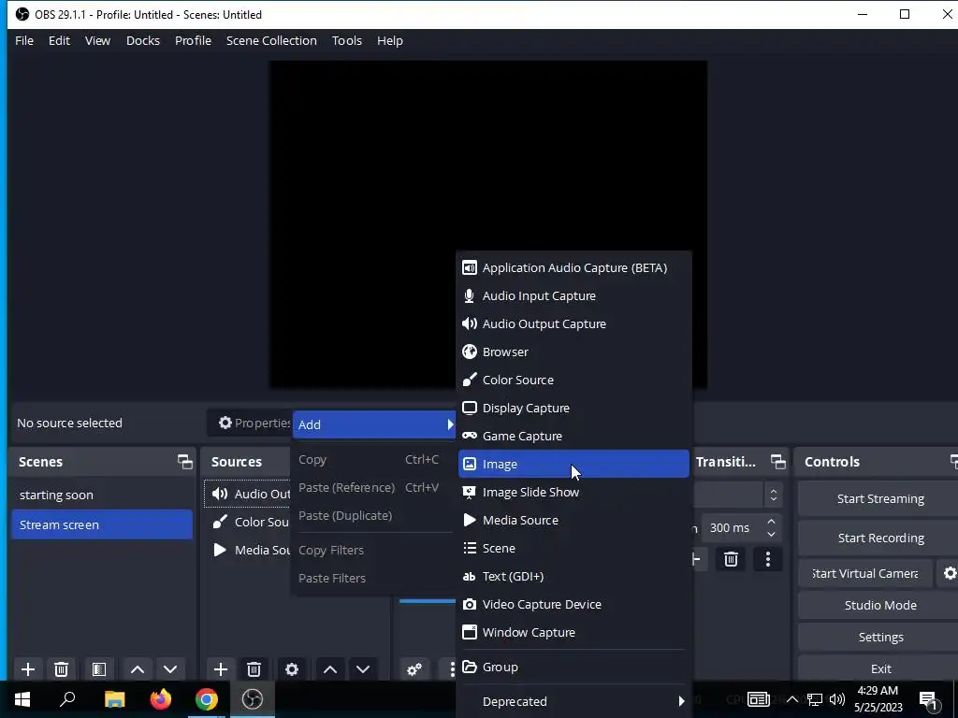Expand the Deprecated submenu
958x718 pixels.
pyautogui.click(x=573, y=701)
